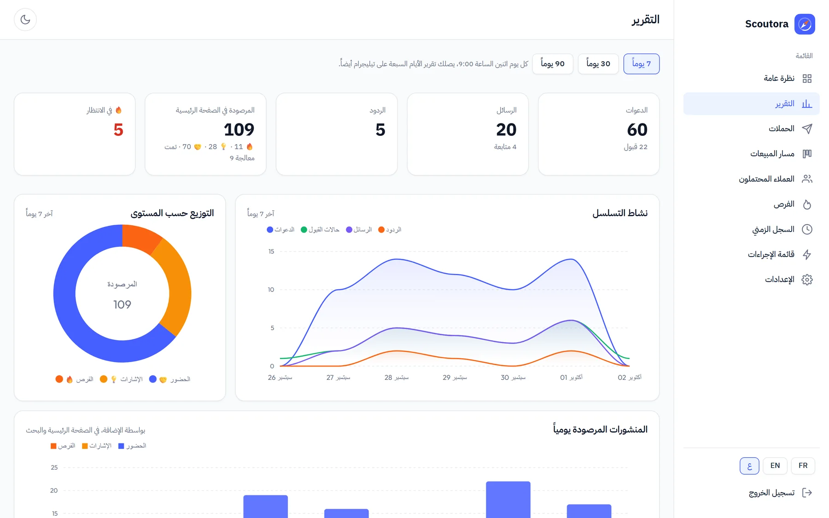This screenshot has height=518, width=829.
Task: Click the Scoutora compass logo
Action: pyautogui.click(x=805, y=24)
